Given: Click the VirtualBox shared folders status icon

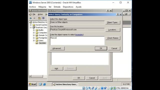Looking at the screenshot, I should [x=99, y=88].
